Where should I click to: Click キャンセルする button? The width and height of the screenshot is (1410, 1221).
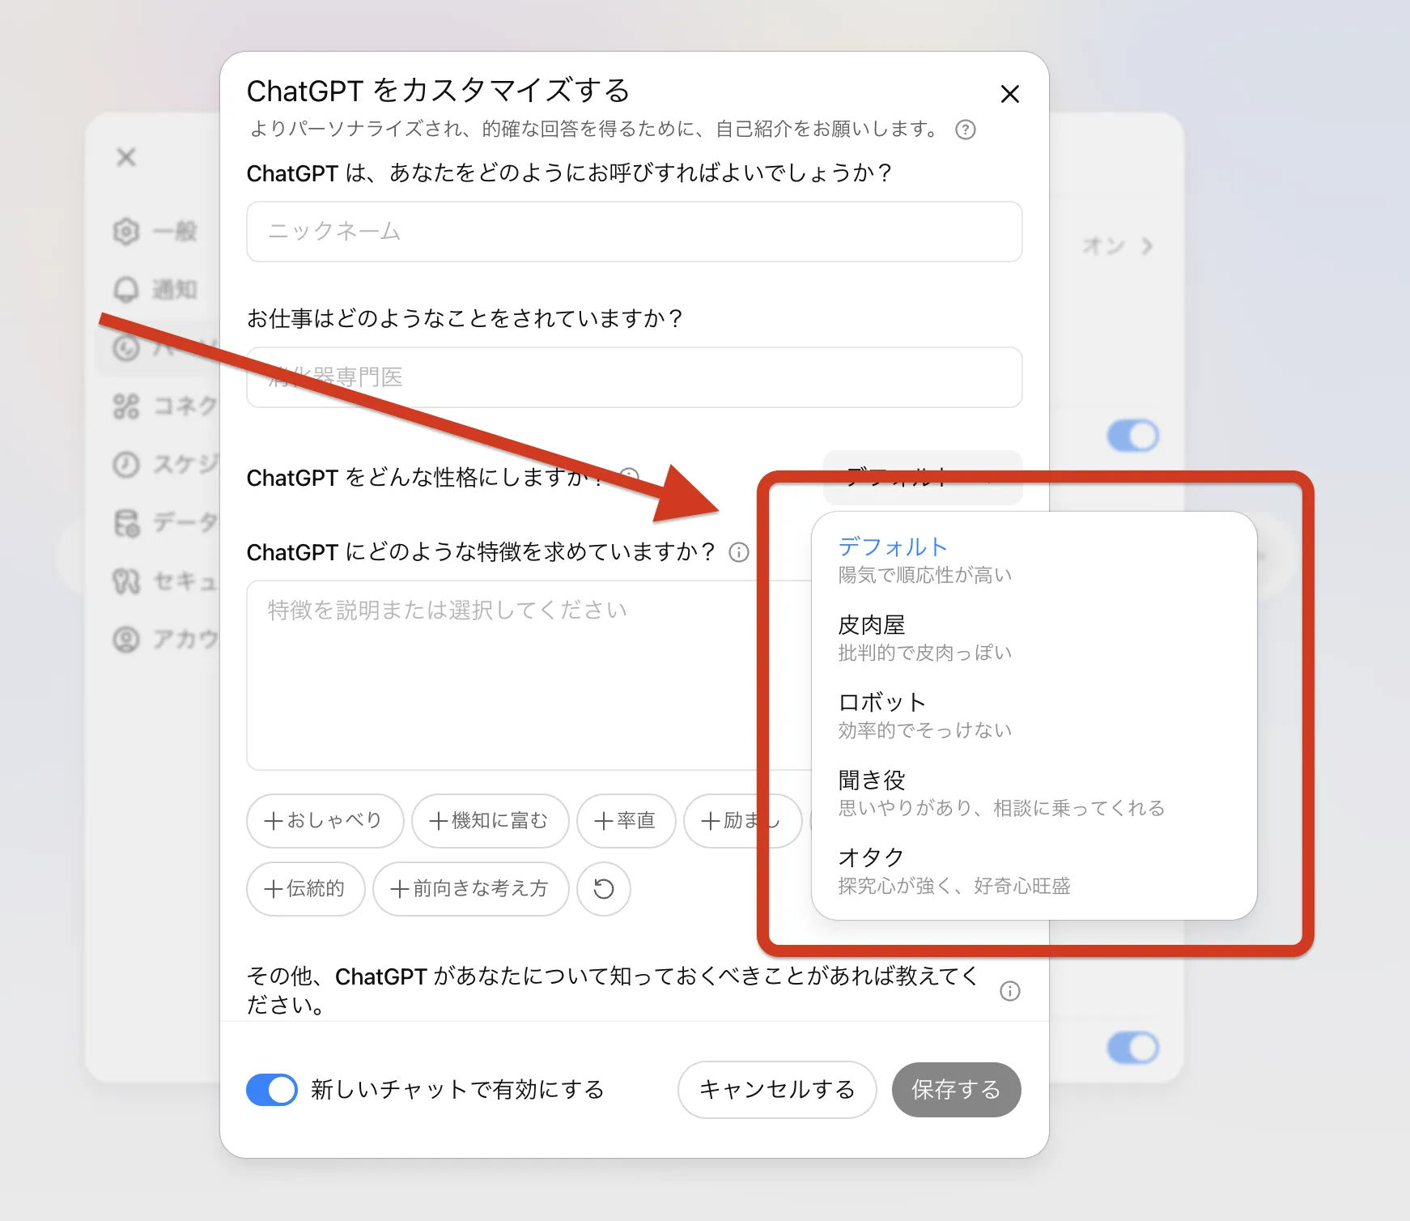[x=777, y=1090]
